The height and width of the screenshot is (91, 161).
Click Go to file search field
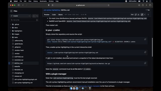(24, 20)
